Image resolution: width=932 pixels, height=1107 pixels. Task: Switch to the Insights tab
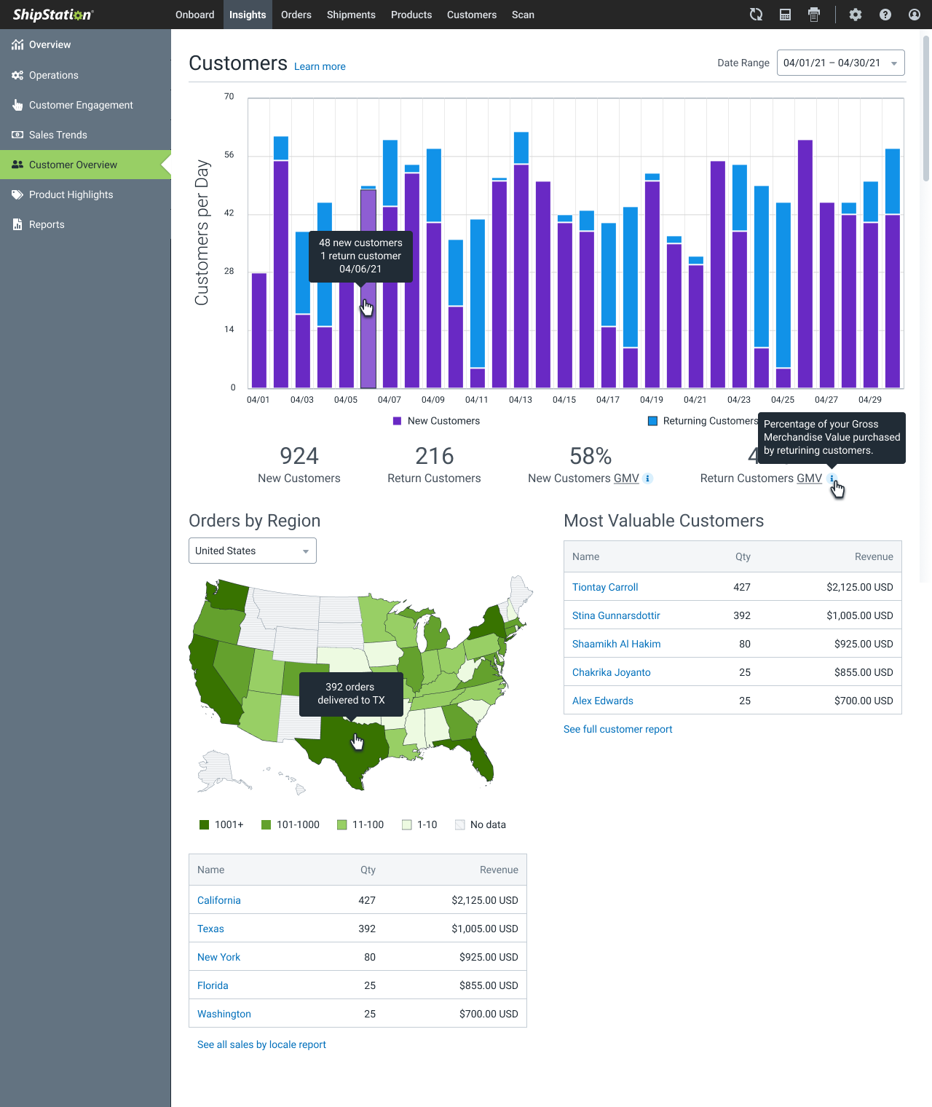[247, 15]
